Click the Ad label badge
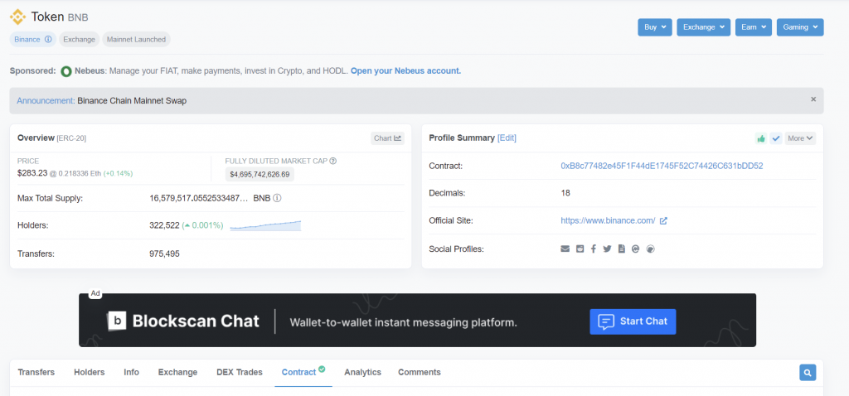Viewport: 849px width, 396px height. [95, 293]
